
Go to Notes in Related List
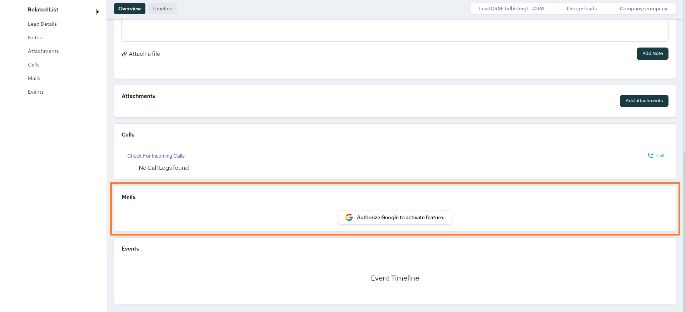coord(35,38)
